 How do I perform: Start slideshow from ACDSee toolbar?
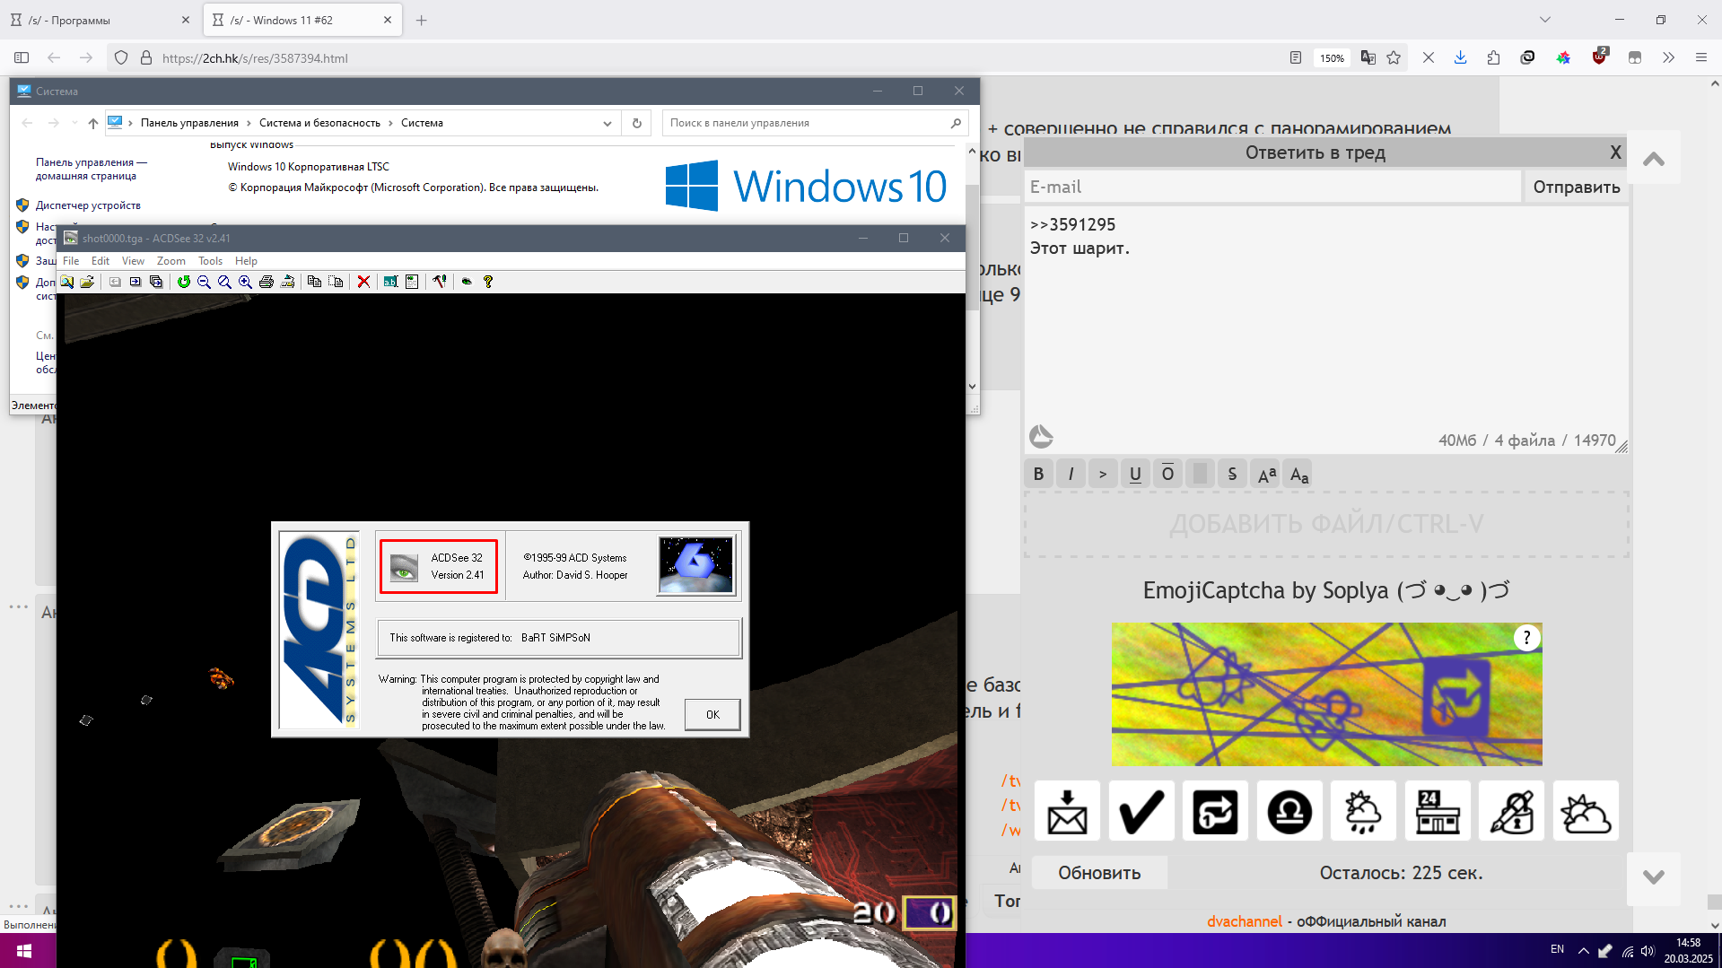point(156,282)
